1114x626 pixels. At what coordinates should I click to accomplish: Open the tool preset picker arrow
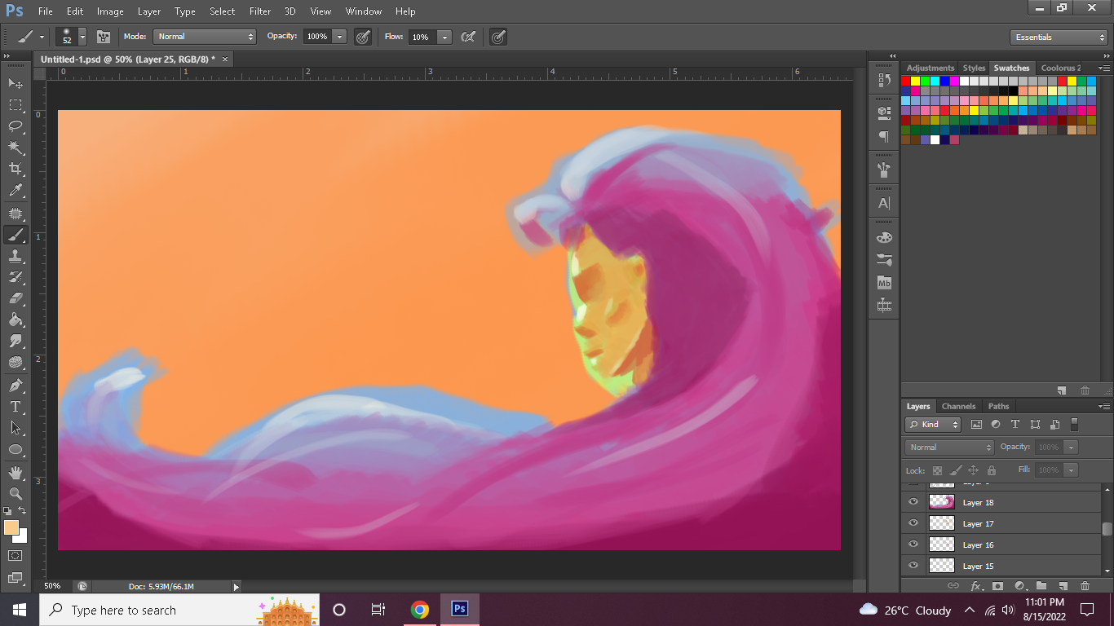coord(42,37)
